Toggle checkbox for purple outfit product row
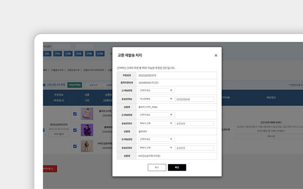Image resolution: width=303 pixels, height=189 pixels. 75,130
